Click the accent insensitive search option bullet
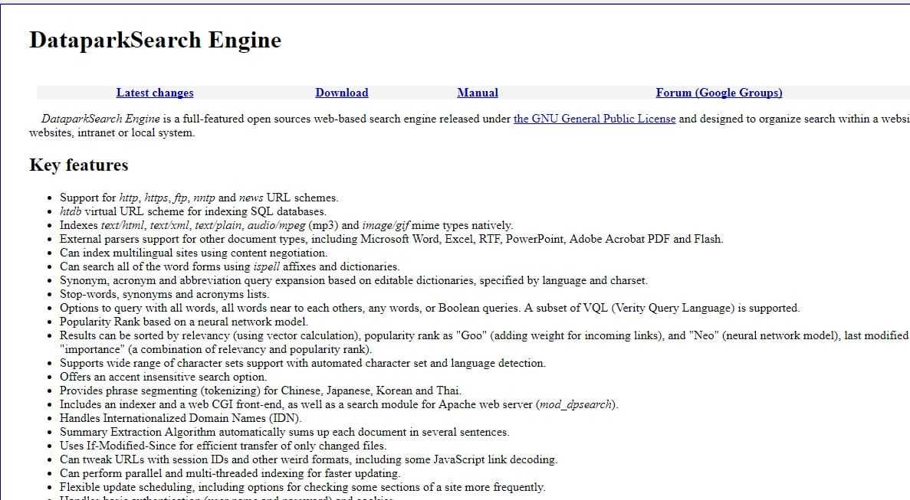 point(163,377)
